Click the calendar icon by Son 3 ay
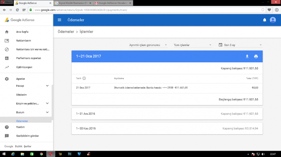Image resolution: width=281 pixels, height=157 pixels. [x=220, y=45]
